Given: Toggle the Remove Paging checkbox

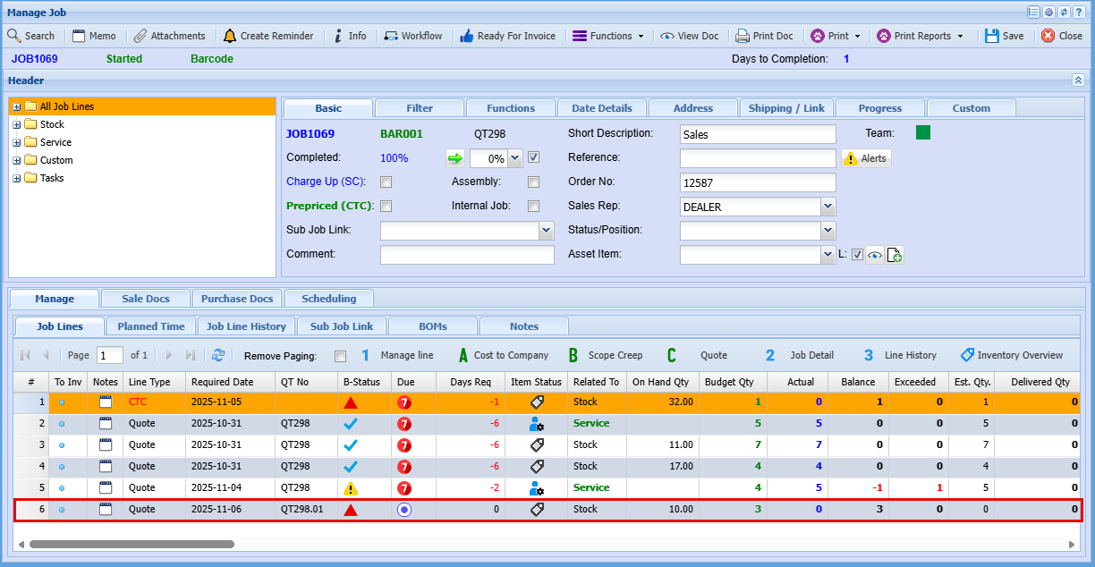Looking at the screenshot, I should click(340, 356).
